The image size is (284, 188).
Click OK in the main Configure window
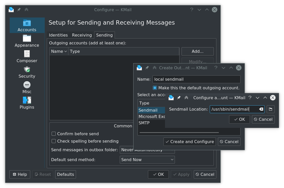pos(158,175)
